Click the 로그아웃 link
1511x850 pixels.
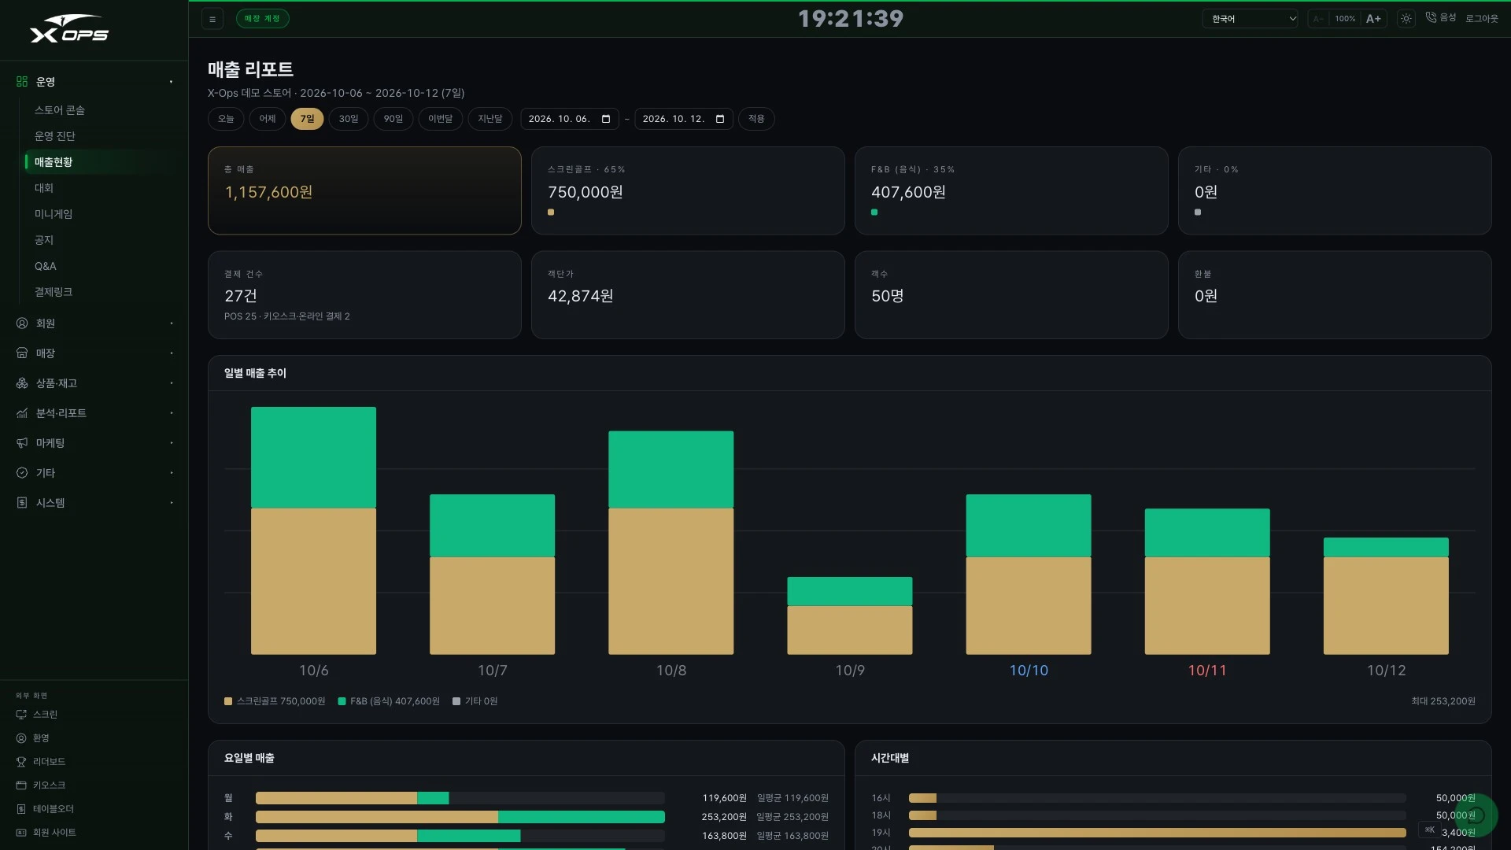point(1482,19)
